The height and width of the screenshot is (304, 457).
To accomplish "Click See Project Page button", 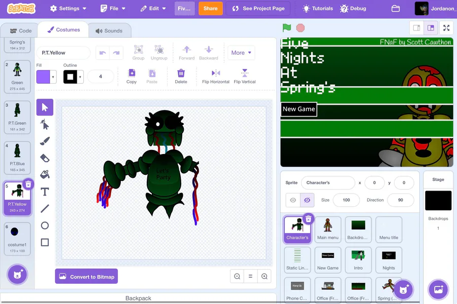I will (x=258, y=9).
